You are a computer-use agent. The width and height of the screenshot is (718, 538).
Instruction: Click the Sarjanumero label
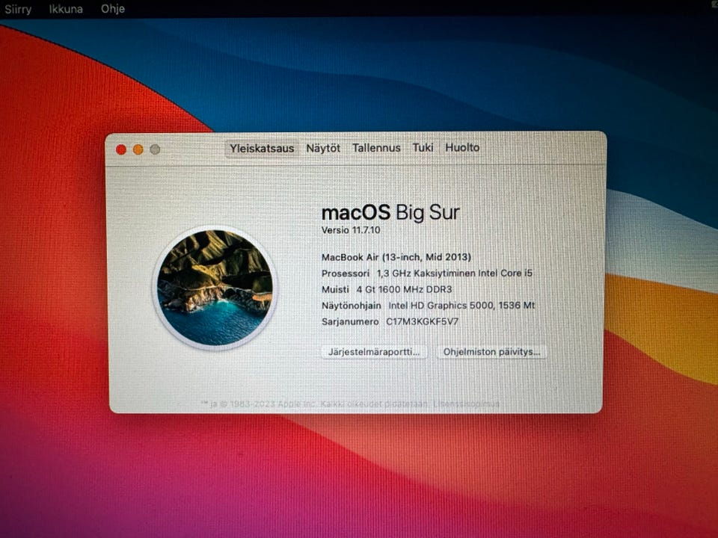[350, 321]
